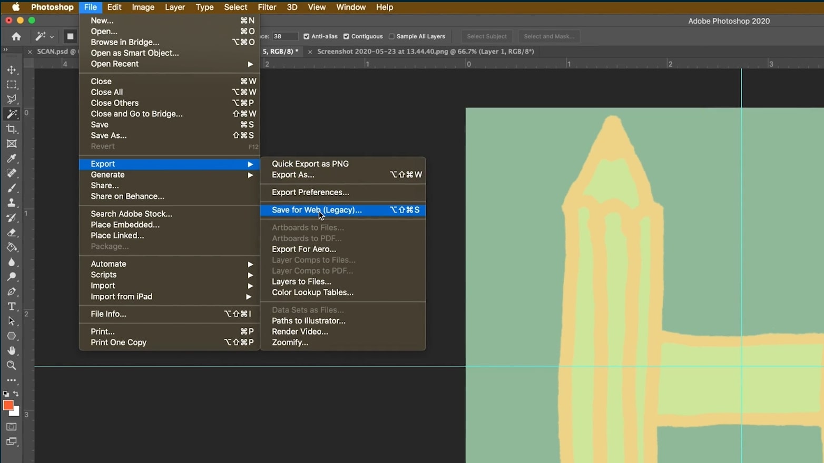The height and width of the screenshot is (463, 824).
Task: Select the Magic Wand tool
Action: click(12, 114)
